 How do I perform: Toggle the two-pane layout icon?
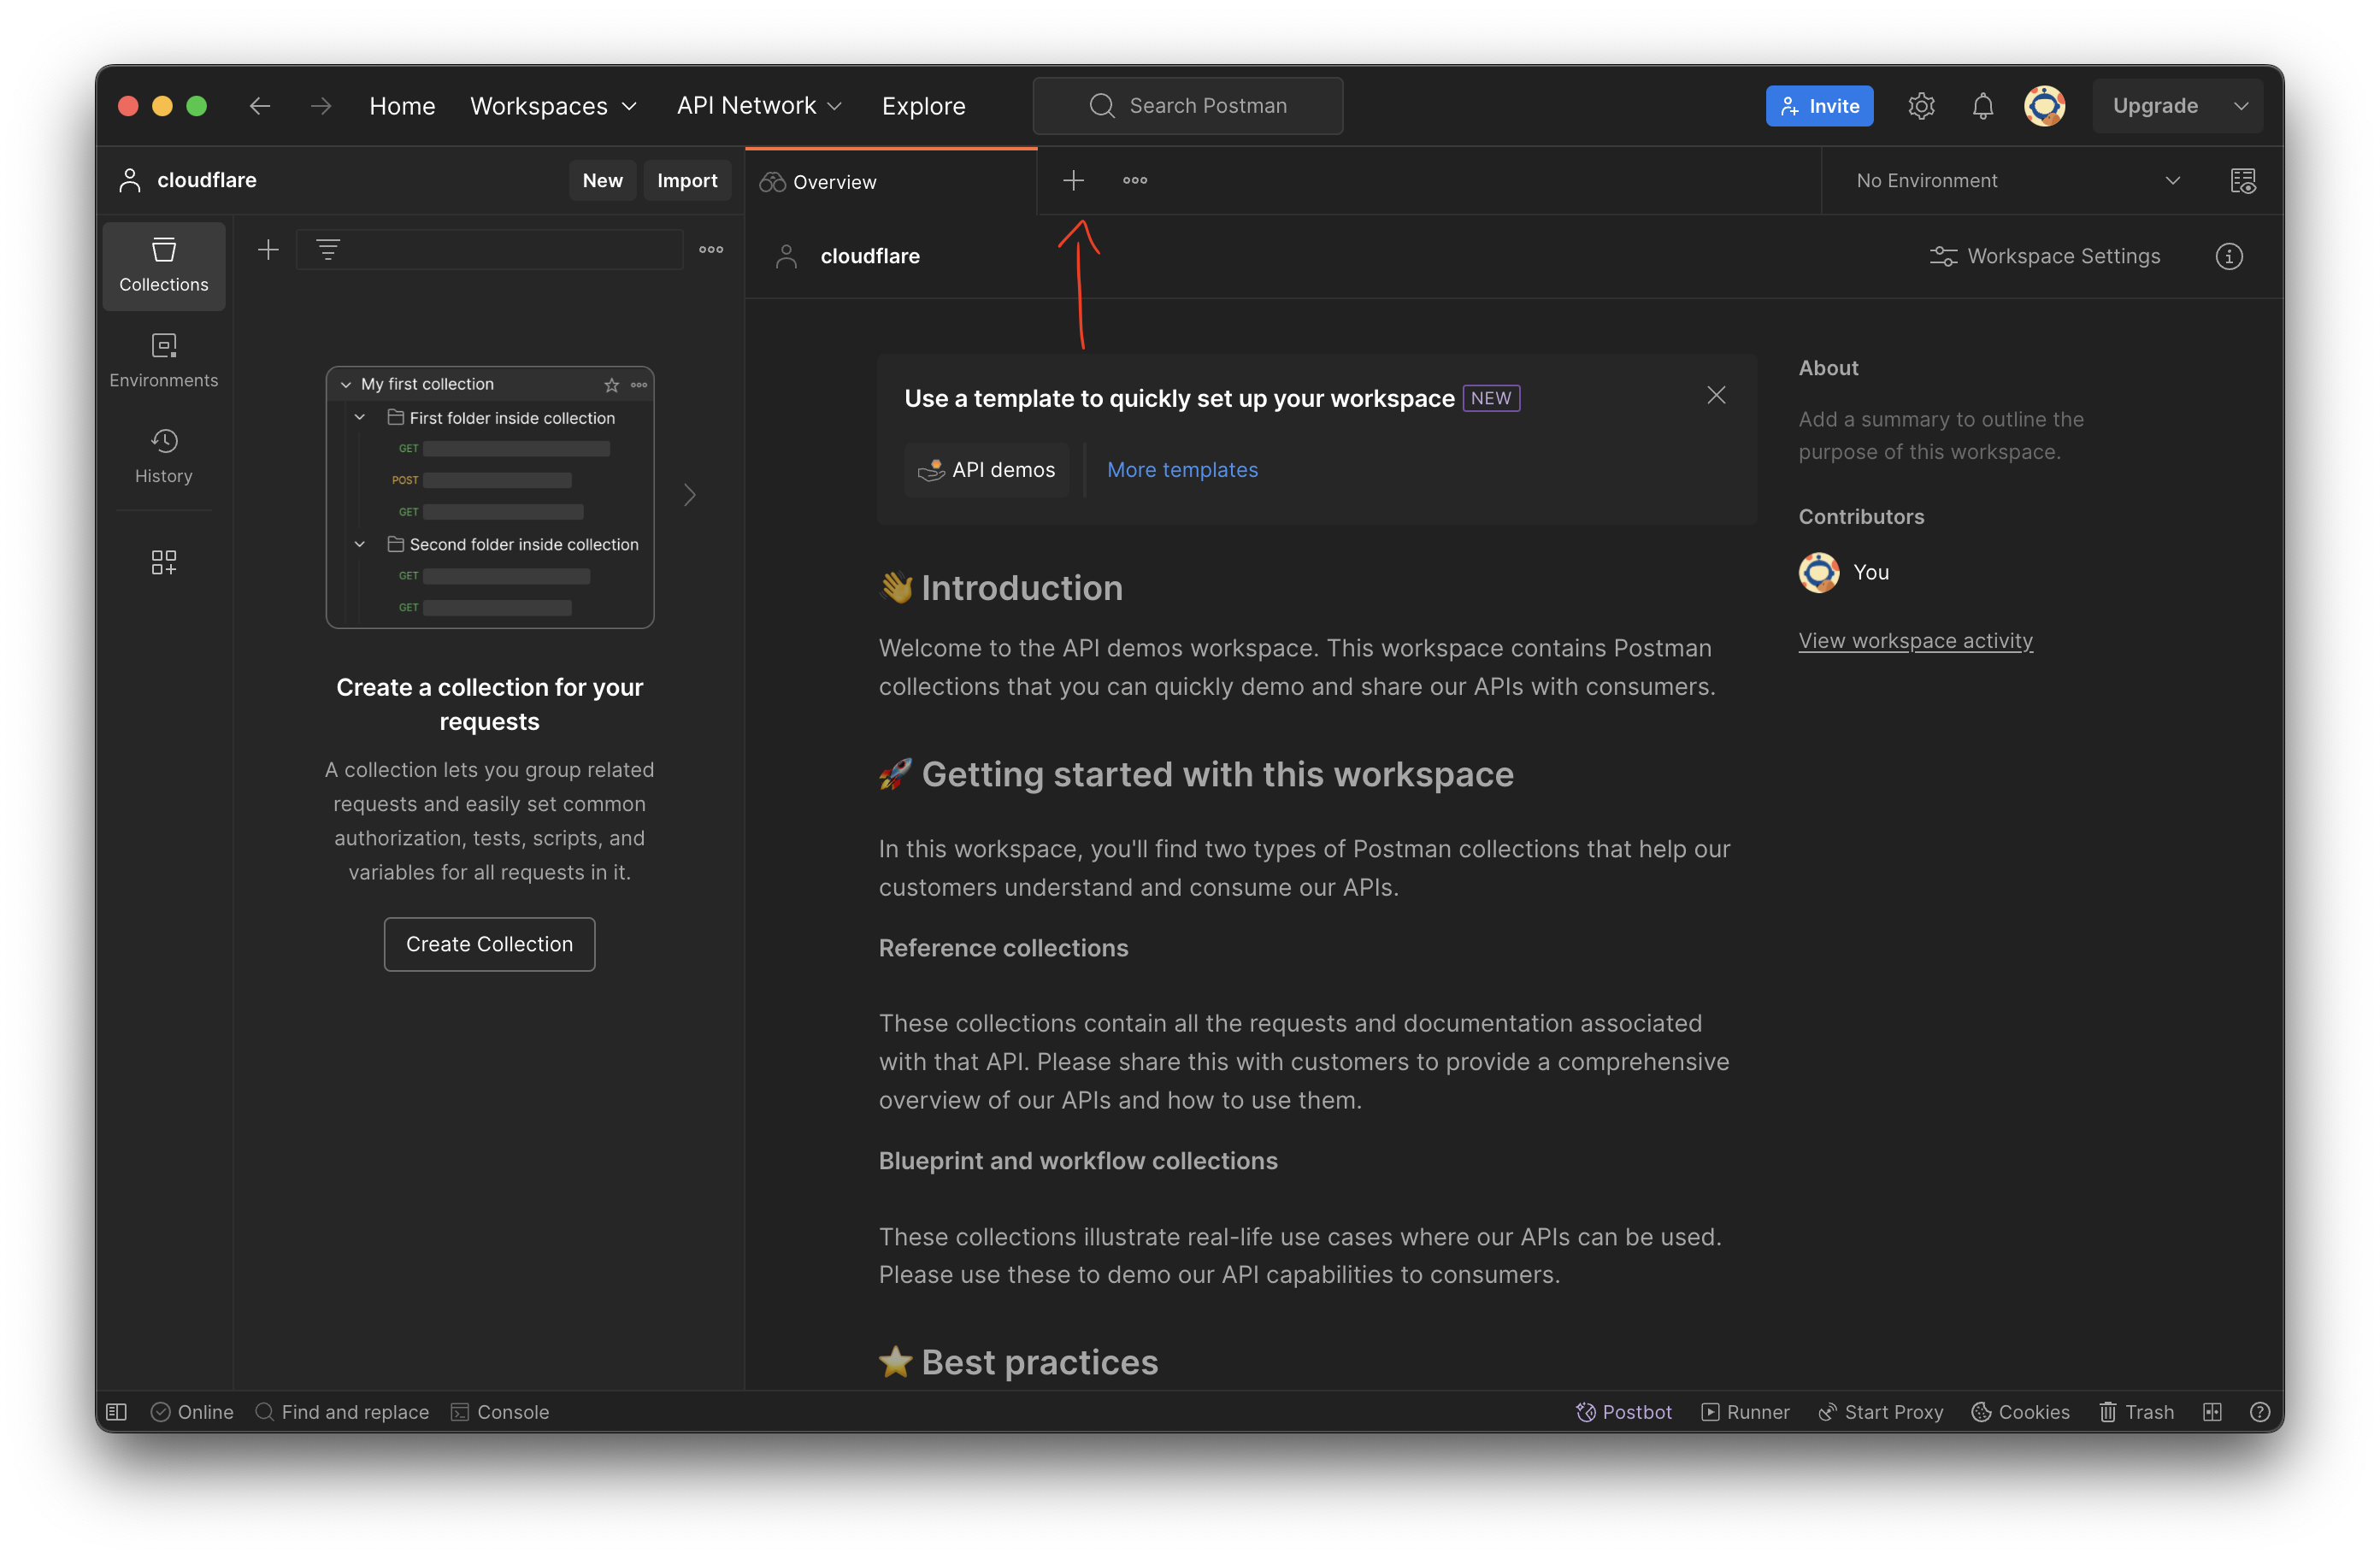[2212, 1412]
